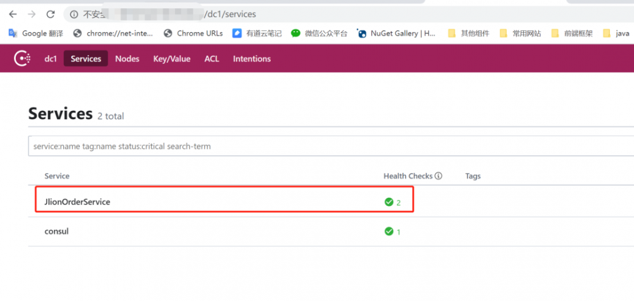Screen dimensions: 634x301
Task: Expand the 常用网站 bookmarks folder
Action: coord(521,34)
